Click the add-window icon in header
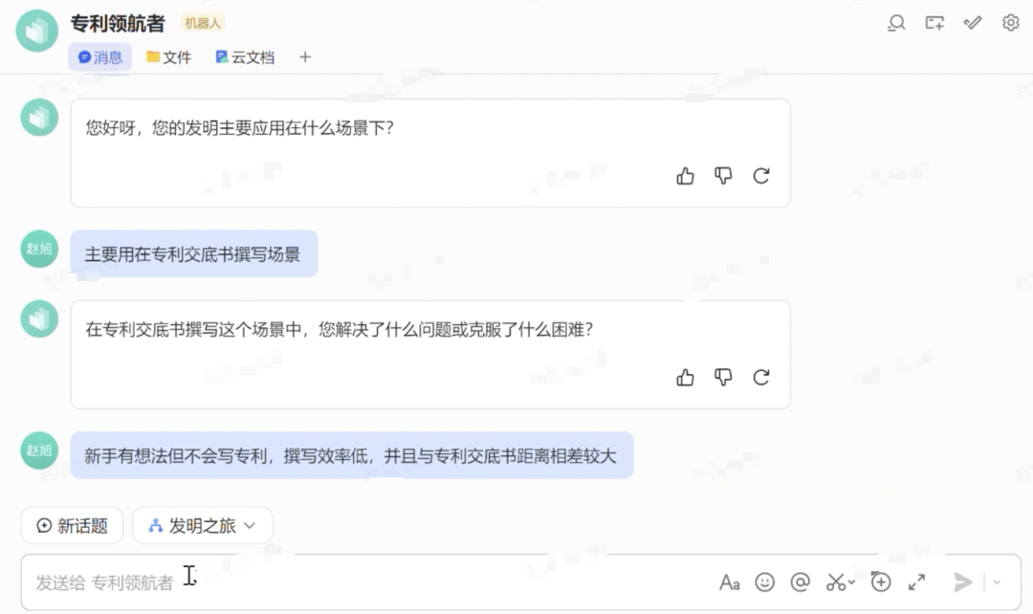The image size is (1033, 614). (934, 23)
